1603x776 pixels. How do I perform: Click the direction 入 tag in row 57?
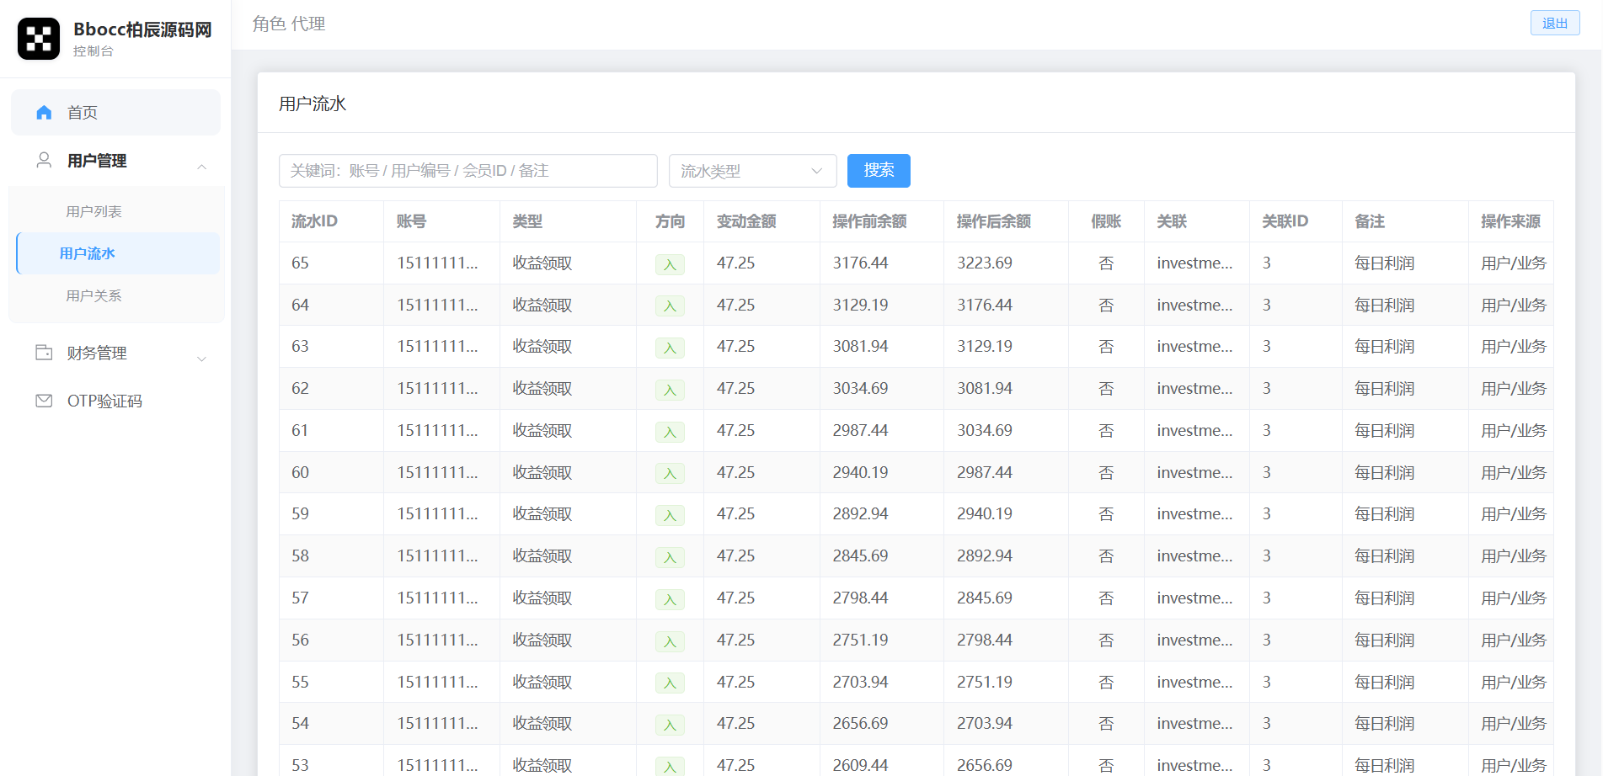670,599
